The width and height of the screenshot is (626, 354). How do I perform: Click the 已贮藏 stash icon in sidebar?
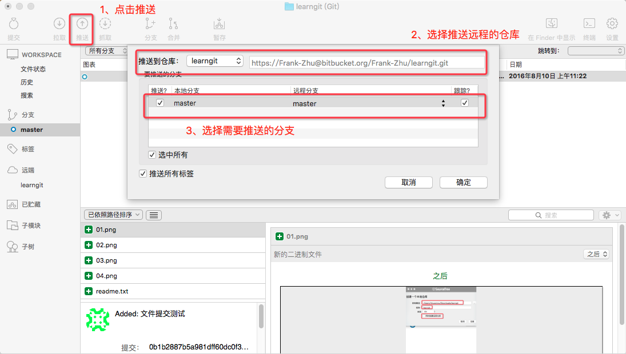click(13, 204)
